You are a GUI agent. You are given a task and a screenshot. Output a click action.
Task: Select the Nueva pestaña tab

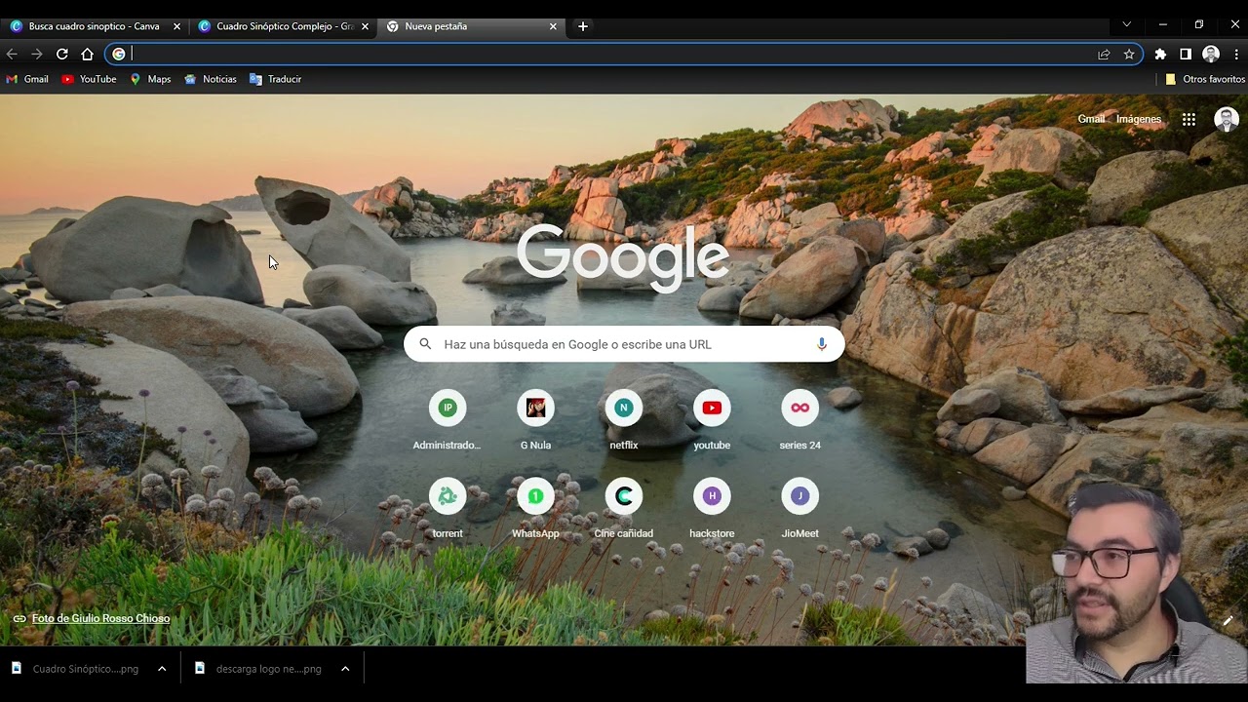click(x=472, y=26)
